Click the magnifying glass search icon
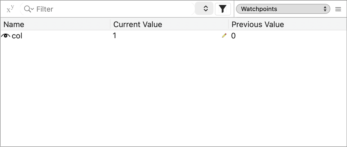Viewport: 347px width, 147px height. 27,9
